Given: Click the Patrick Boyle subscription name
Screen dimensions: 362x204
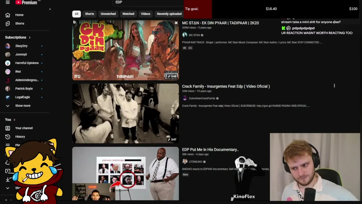Looking at the screenshot, I should (x=24, y=89).
